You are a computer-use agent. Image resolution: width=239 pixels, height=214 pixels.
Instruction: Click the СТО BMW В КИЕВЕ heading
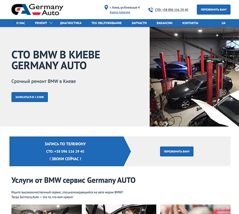click(56, 60)
